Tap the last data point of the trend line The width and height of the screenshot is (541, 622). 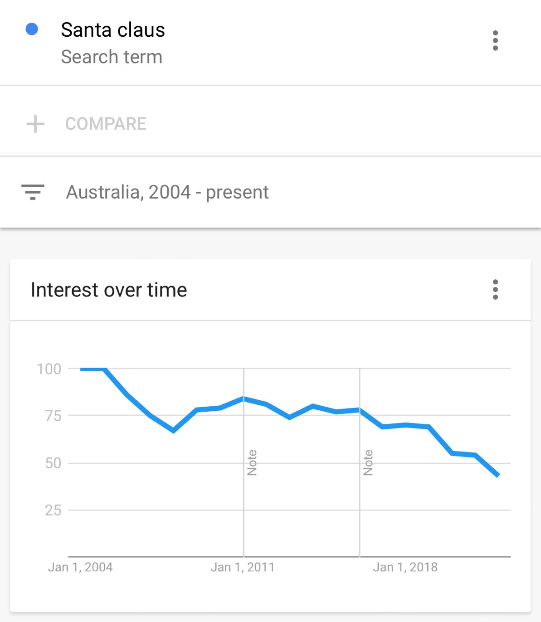[x=498, y=476]
